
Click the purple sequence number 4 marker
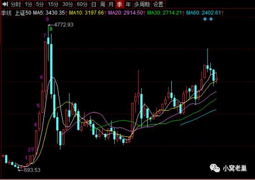pyautogui.click(x=35, y=124)
